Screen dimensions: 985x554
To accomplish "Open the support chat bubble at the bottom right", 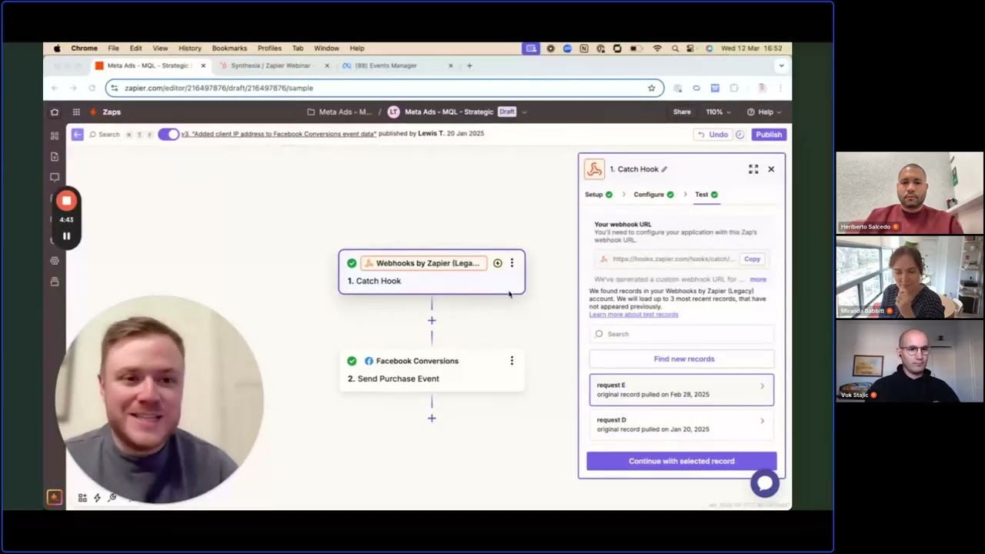I will 765,483.
